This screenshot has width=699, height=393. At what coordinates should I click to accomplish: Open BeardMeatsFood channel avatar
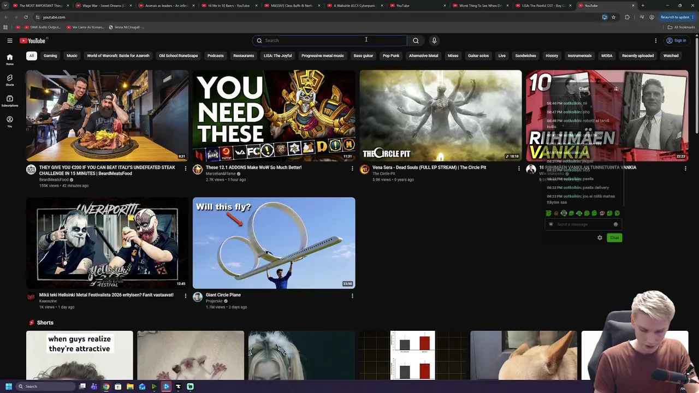pyautogui.click(x=31, y=170)
